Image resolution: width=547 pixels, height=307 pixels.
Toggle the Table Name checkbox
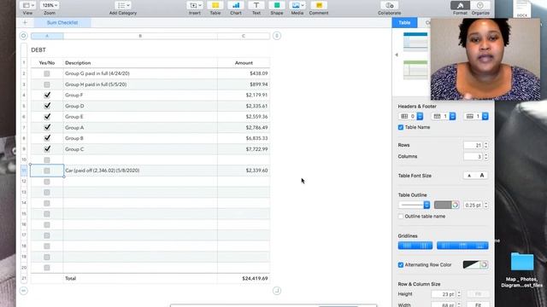[401, 127]
